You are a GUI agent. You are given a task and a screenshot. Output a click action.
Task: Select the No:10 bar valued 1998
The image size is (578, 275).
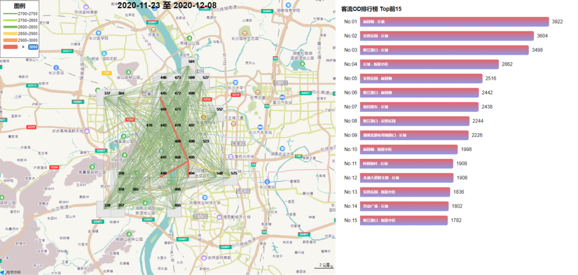pyautogui.click(x=409, y=149)
